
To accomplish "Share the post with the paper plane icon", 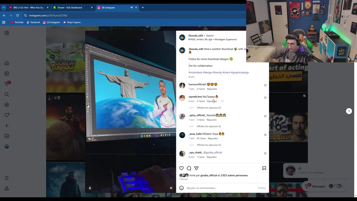I will 196,168.
